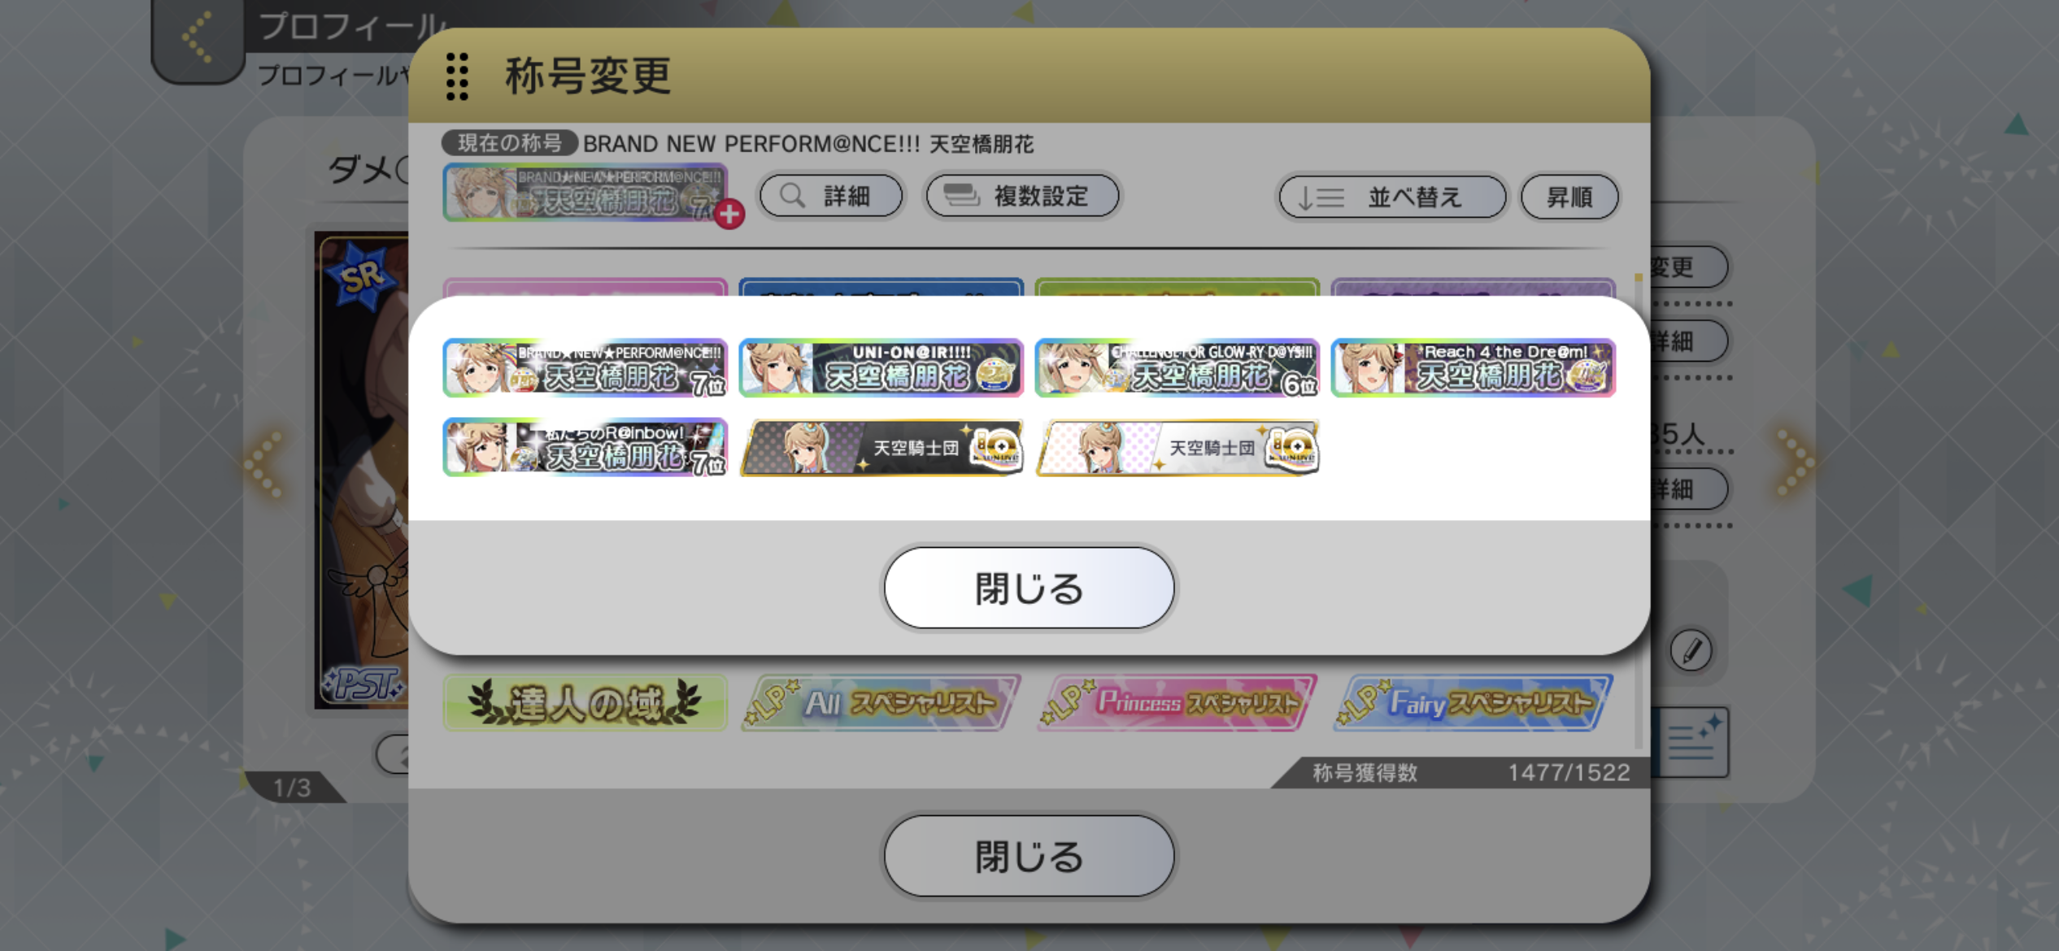2059x951 pixels.
Task: Select the Reach 4 the Dre@m! title badge
Action: coord(1473,368)
